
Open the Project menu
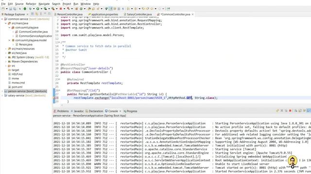pos(67,4)
